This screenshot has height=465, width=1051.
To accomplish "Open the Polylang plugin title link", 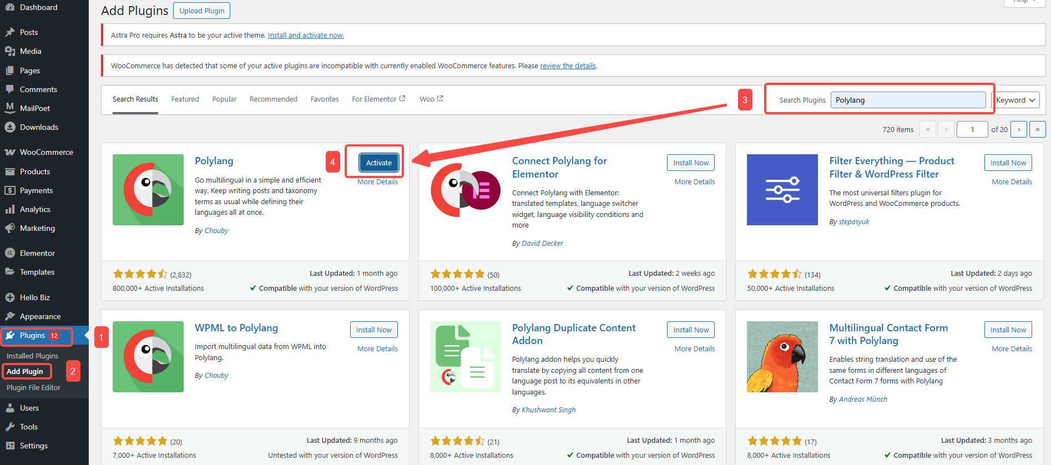I will tap(214, 161).
